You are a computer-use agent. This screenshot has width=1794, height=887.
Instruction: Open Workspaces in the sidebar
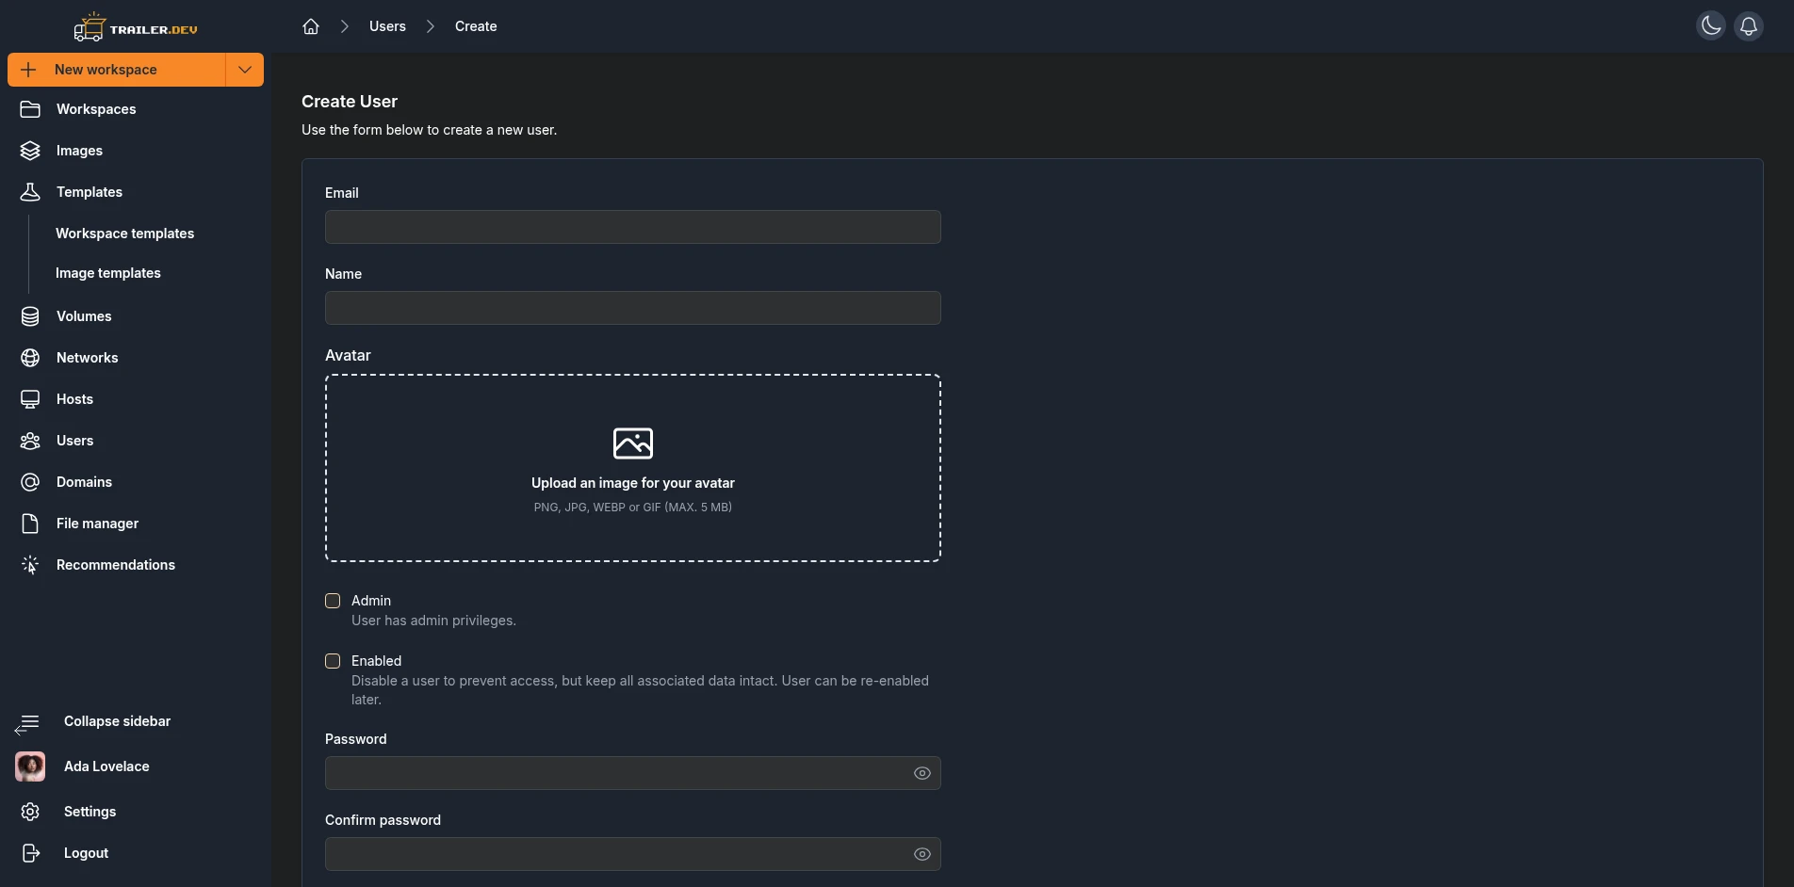pyautogui.click(x=136, y=109)
